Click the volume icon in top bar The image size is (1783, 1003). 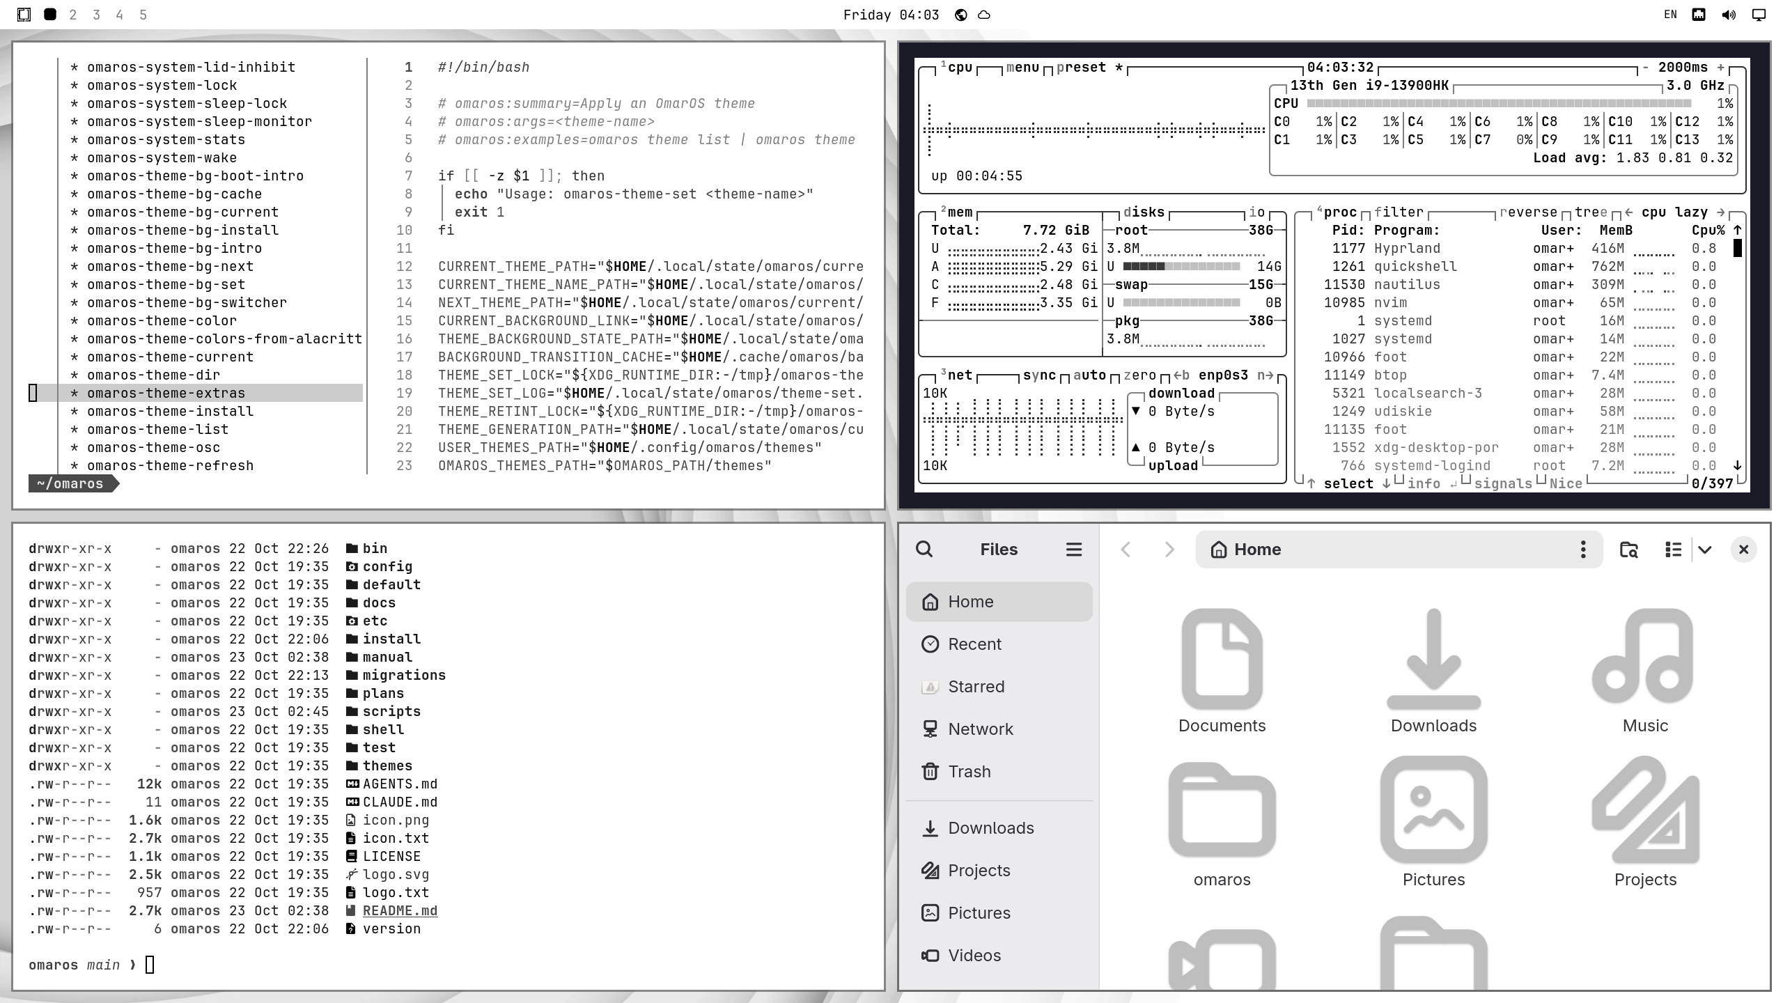[x=1729, y=15]
